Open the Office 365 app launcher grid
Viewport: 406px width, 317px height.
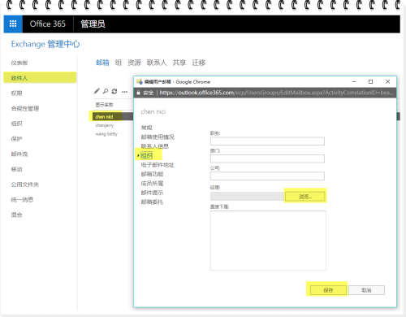tap(13, 24)
